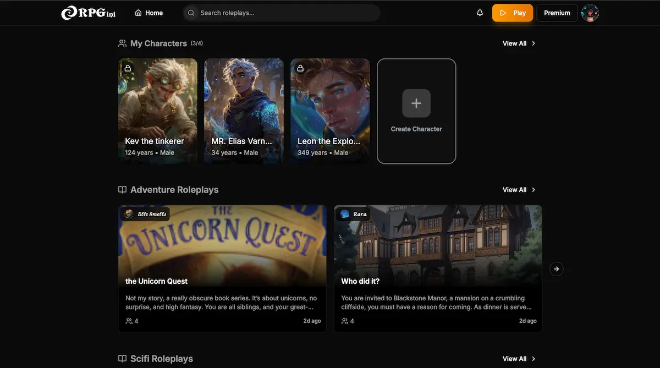
Task: Open the Who did it? roleplay
Action: click(x=438, y=268)
